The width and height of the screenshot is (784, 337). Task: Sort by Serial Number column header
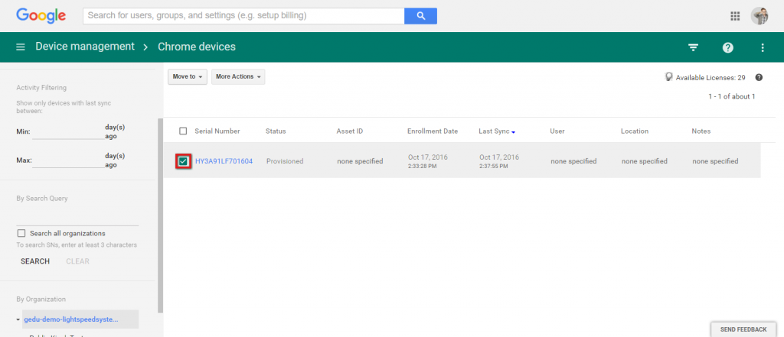point(217,131)
